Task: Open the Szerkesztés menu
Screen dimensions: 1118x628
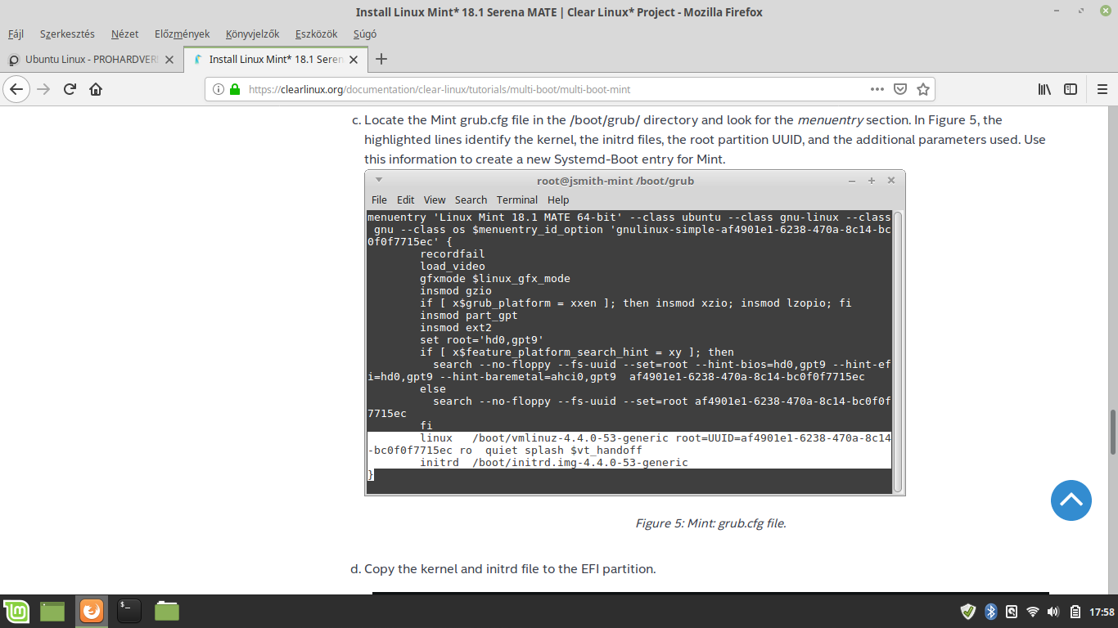Action: [x=67, y=34]
